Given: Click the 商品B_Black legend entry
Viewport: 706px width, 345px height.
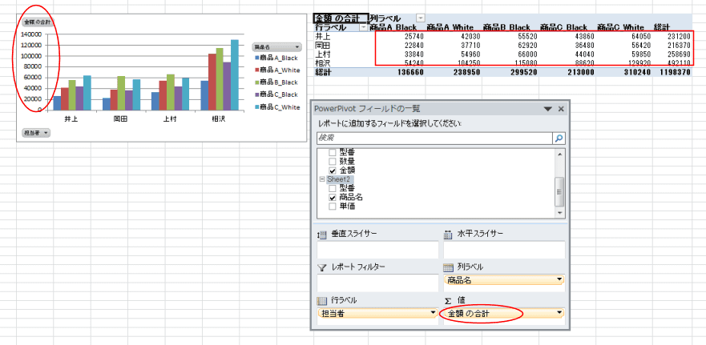Looking at the screenshot, I should [277, 82].
